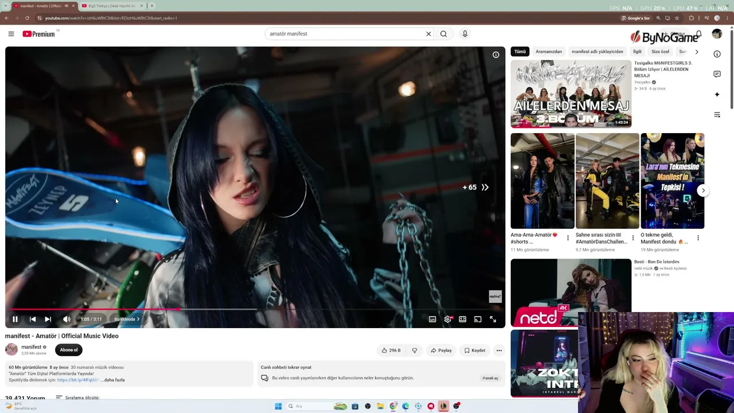Open 'Ama-Ama-Amatör' short thumbnail

tap(542, 181)
